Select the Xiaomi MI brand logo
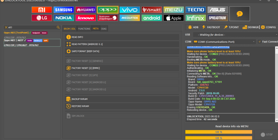 (42, 10)
